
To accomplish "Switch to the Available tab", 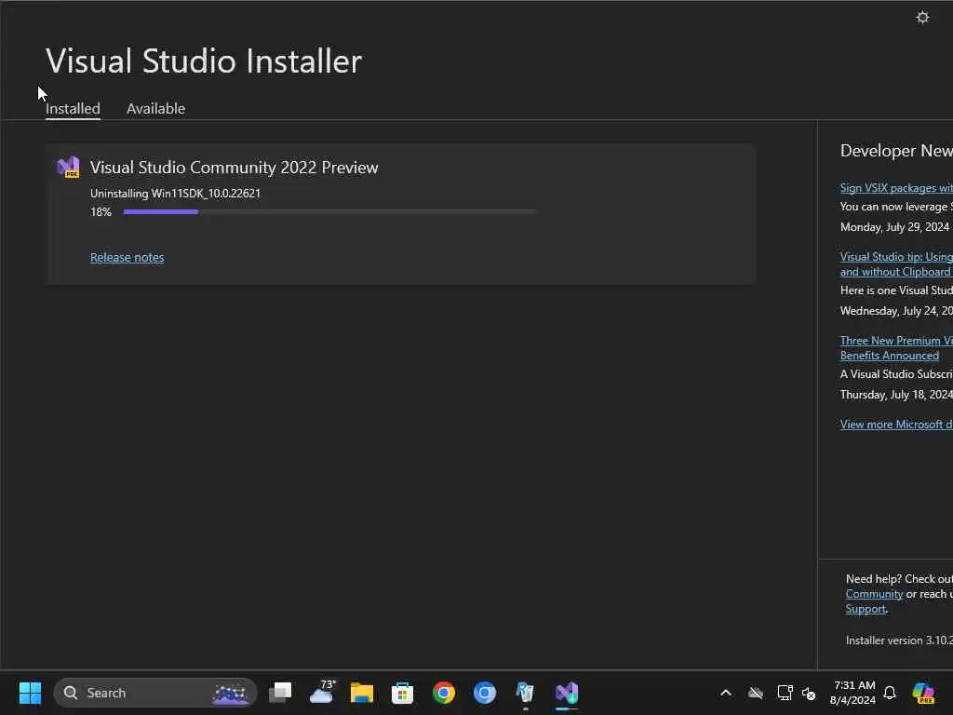I will [x=155, y=108].
